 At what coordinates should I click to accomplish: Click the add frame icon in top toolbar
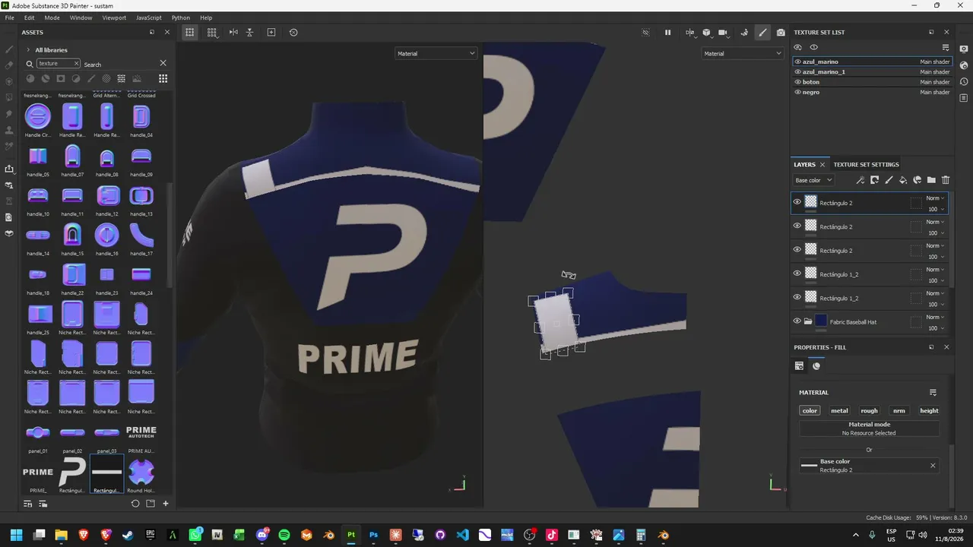[271, 33]
